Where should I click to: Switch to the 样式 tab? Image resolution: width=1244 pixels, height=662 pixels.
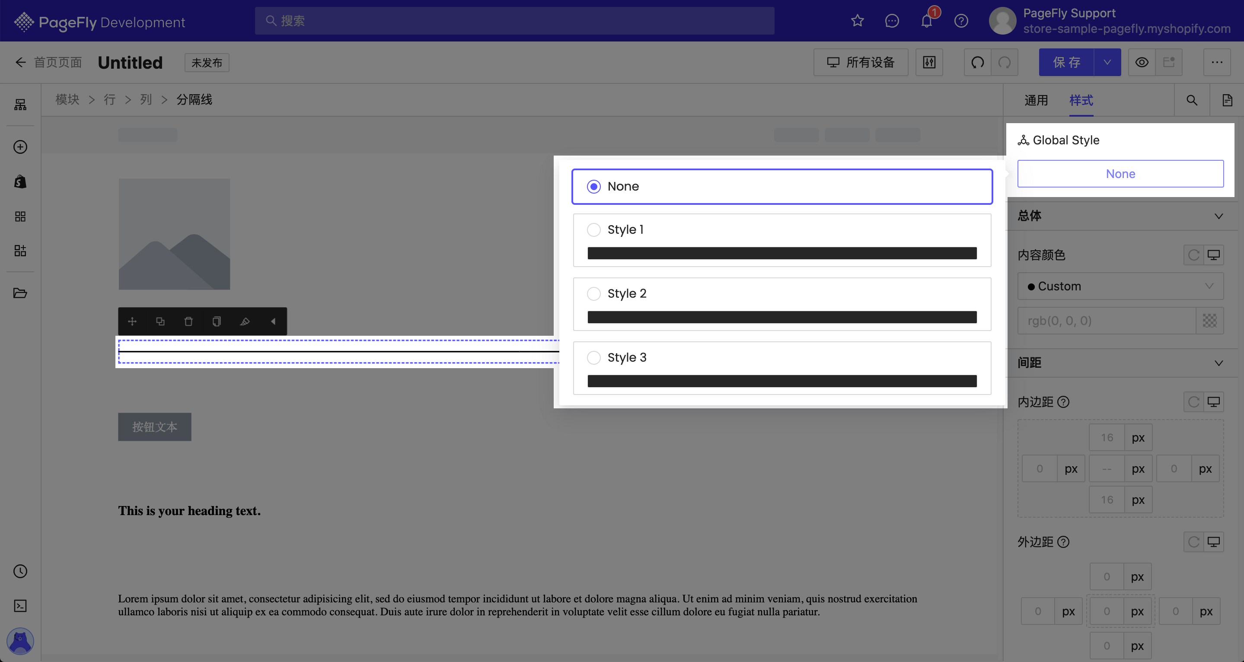pos(1081,100)
